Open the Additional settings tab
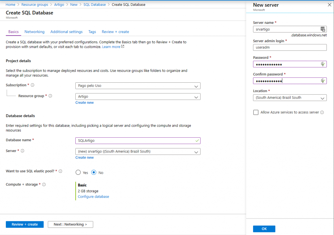Image resolution: width=334 pixels, height=235 pixels. pos(67,32)
